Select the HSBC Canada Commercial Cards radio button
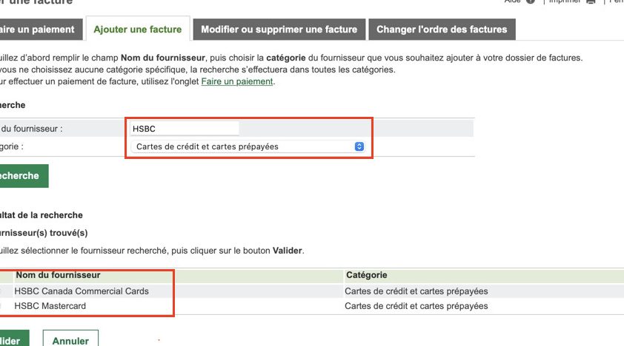 2,291
